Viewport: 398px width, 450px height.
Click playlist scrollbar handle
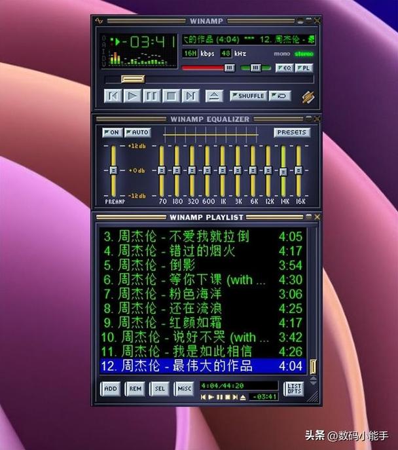pyautogui.click(x=313, y=367)
